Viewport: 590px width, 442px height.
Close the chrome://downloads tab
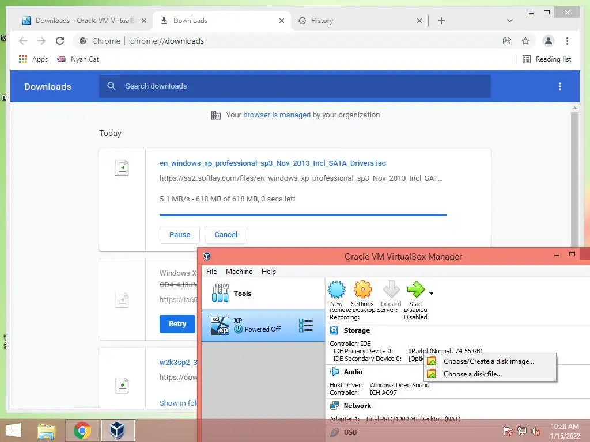pyautogui.click(x=281, y=21)
